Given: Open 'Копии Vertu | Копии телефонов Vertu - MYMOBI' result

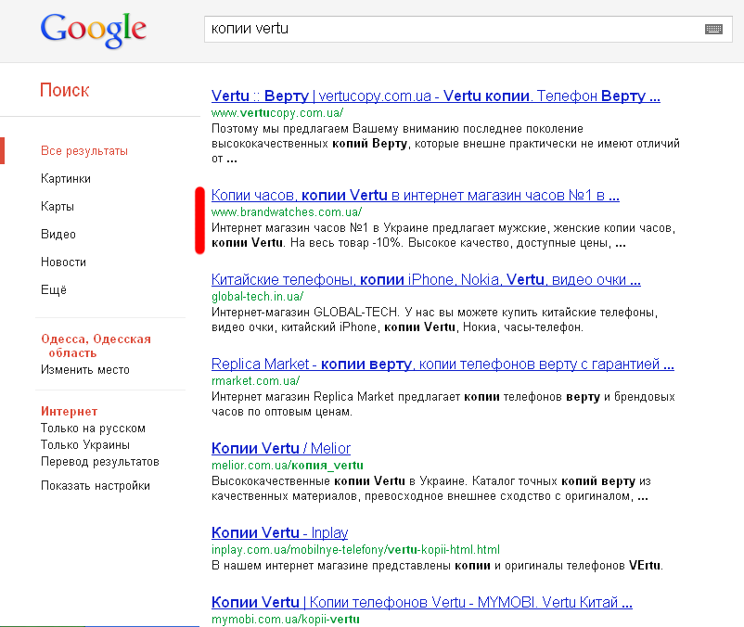Looking at the screenshot, I should 422,602.
